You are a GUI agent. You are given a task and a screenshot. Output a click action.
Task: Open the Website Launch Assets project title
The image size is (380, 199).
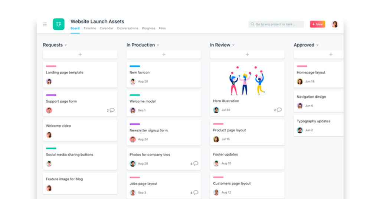[x=98, y=21]
